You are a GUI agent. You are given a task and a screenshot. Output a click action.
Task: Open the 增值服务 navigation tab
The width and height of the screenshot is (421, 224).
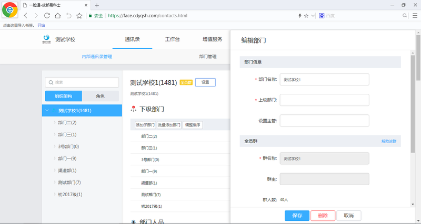tap(212, 39)
